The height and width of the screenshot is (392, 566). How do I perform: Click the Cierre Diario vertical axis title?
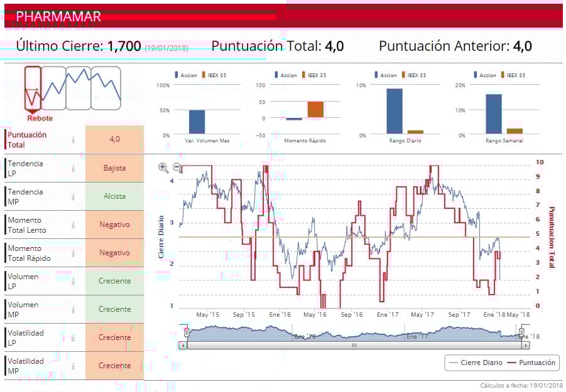pos(161,236)
